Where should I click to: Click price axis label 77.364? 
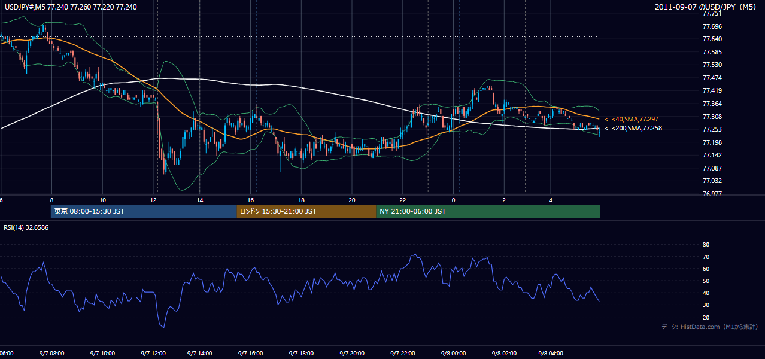712,104
